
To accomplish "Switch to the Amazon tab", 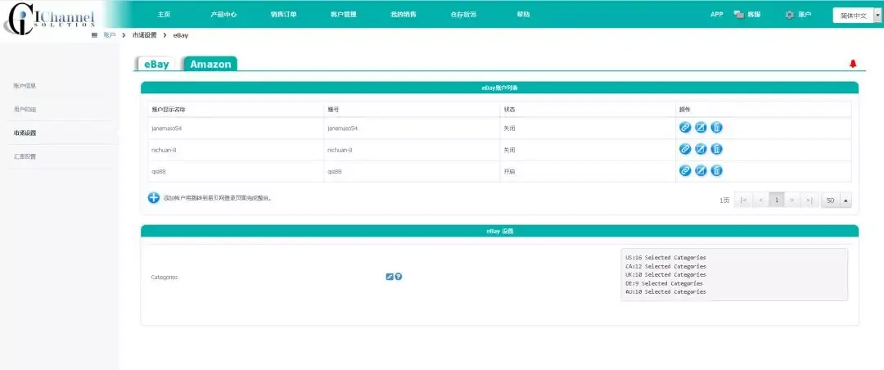I will pyautogui.click(x=210, y=65).
